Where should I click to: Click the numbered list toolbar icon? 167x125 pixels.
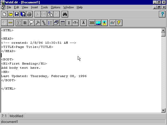[x=50, y=23]
